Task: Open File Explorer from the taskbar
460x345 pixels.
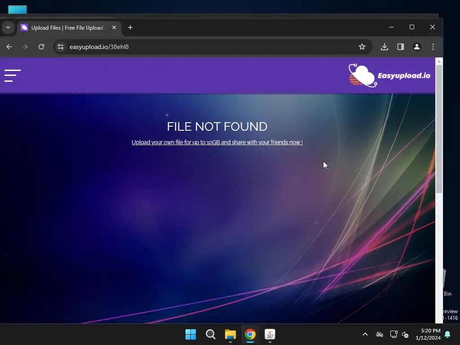Action: coord(230,334)
